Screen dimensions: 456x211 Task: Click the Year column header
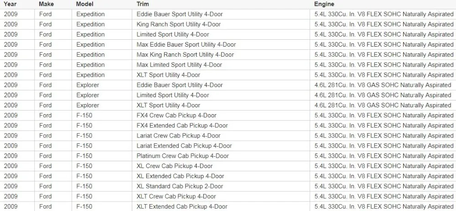click(10, 4)
